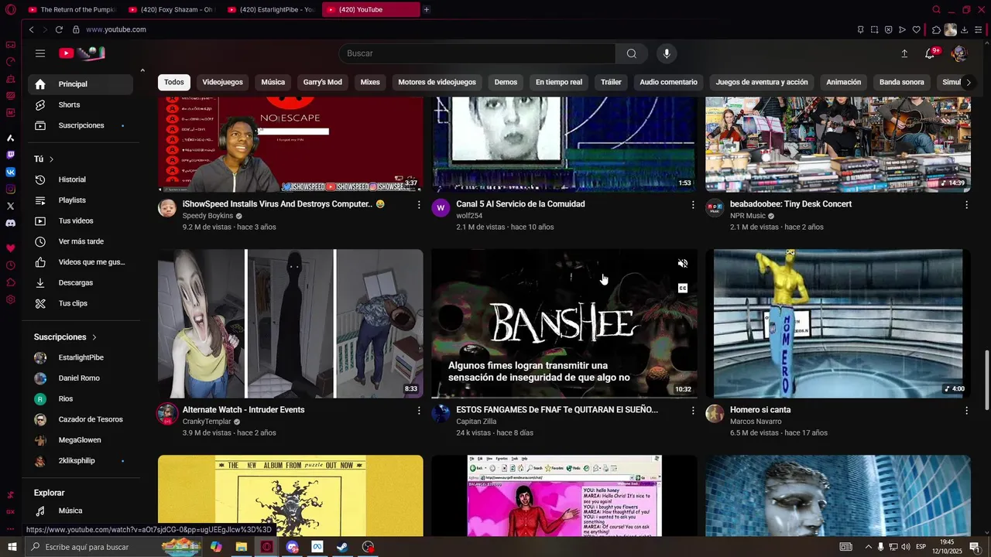991x557 pixels.
Task: Start voice search with the microphone
Action: 667,53
